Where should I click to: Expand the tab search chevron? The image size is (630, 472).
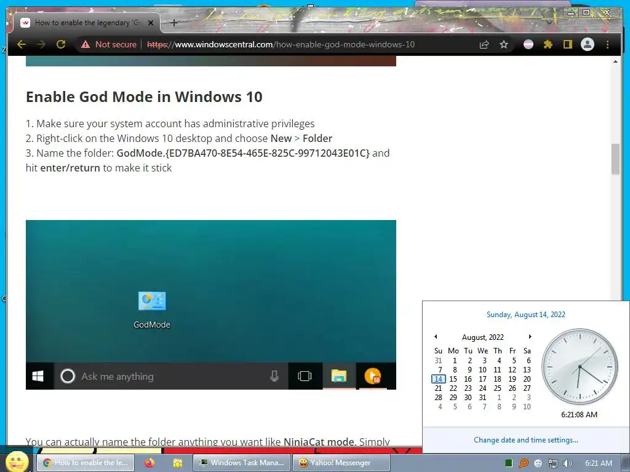tap(549, 23)
